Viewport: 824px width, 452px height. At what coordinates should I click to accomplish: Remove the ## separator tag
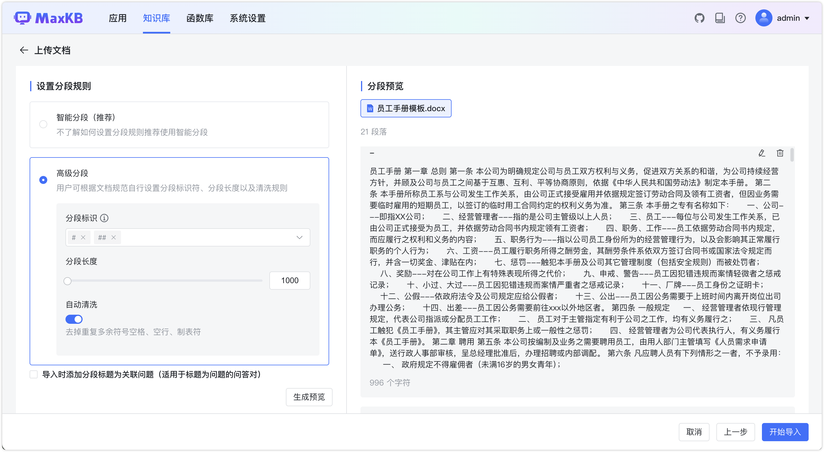click(114, 237)
